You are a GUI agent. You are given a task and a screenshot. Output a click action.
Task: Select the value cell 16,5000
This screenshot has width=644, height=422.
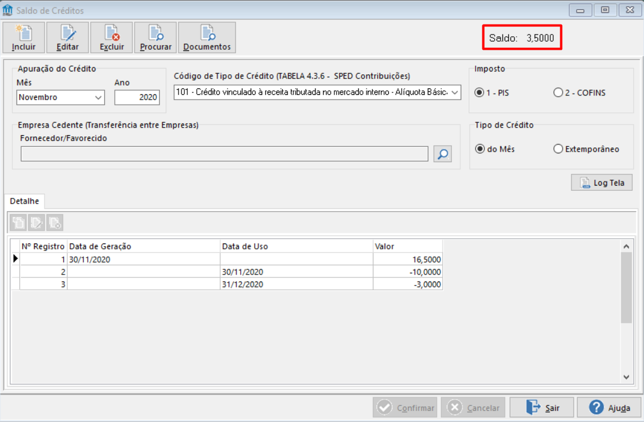click(408, 259)
